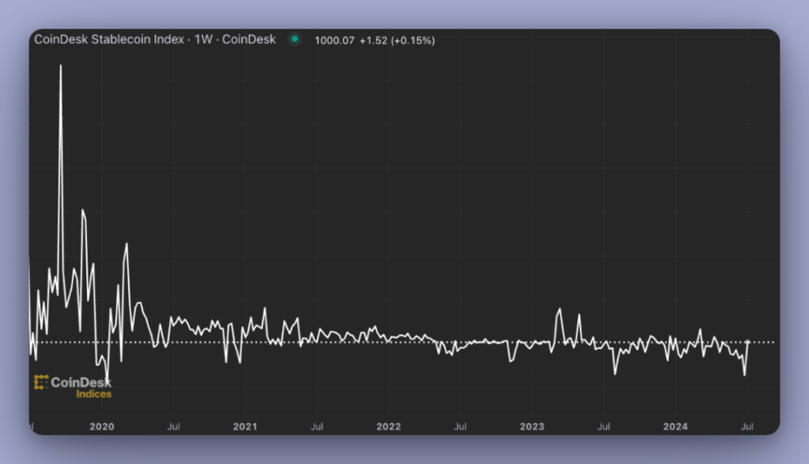The height and width of the screenshot is (464, 809).
Task: Click the final Jul label after 2024
Action: [x=747, y=427]
